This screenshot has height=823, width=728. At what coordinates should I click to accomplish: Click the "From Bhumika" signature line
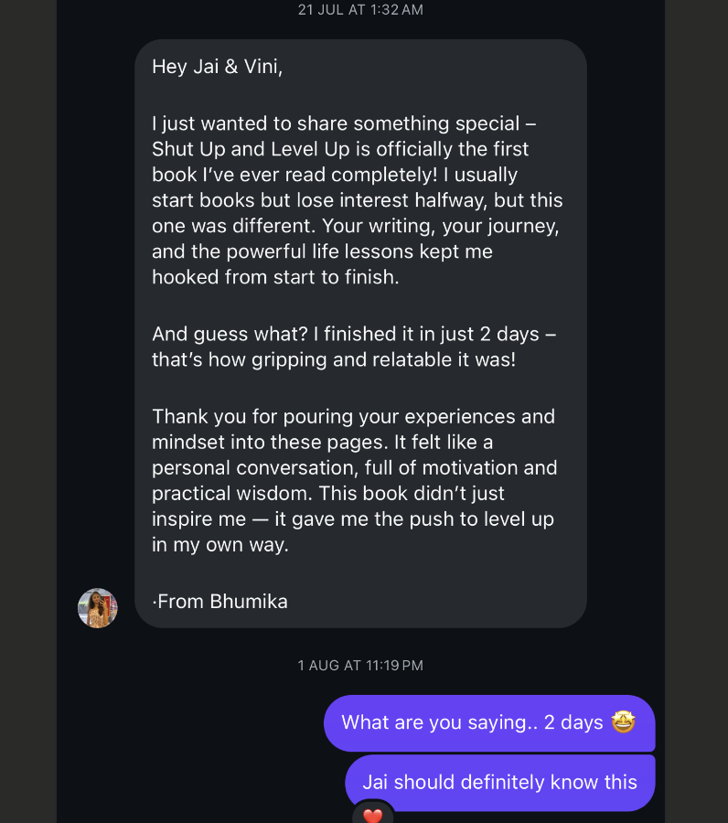pos(222,601)
